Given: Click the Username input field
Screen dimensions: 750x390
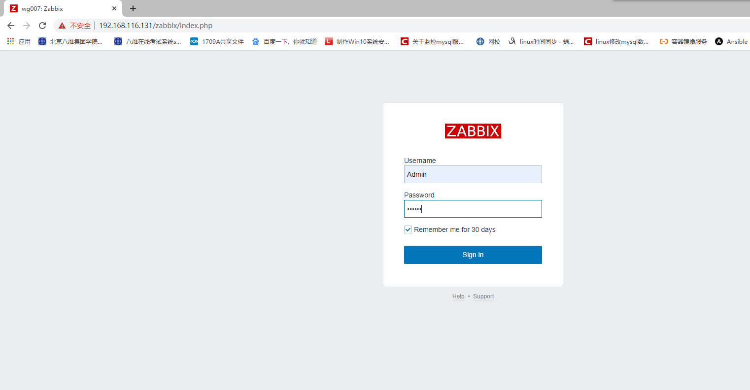Looking at the screenshot, I should (473, 174).
